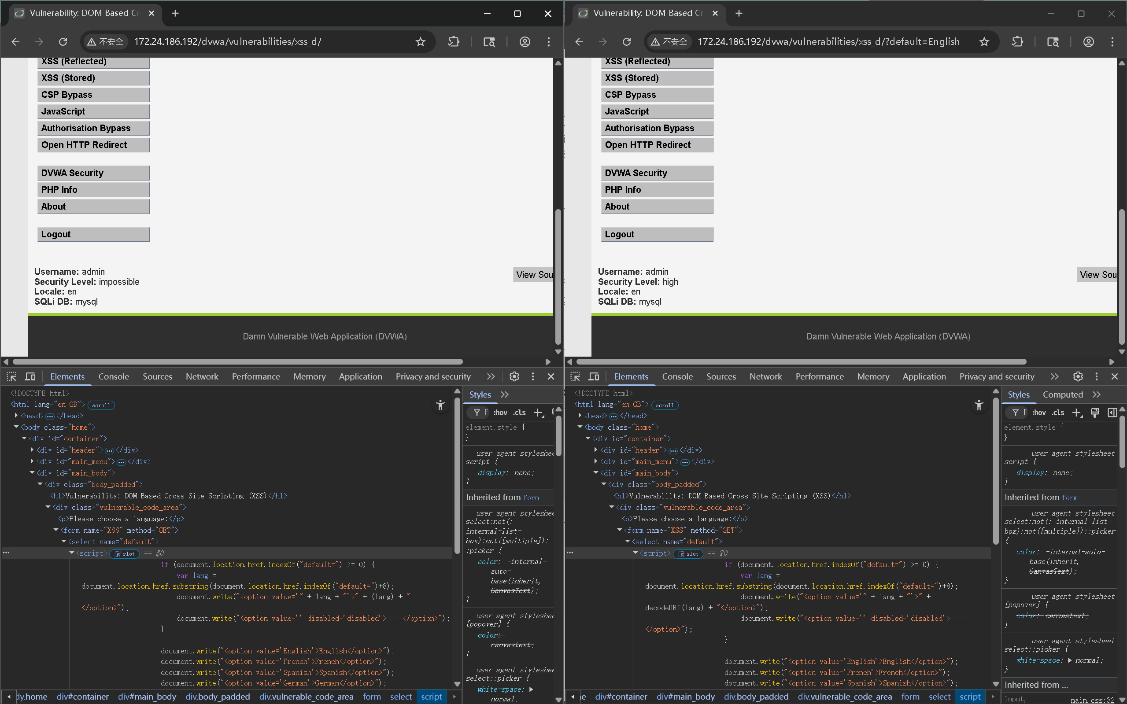Open Computed tab in right DevTools
Viewport: 1127px width, 704px height.
point(1062,394)
